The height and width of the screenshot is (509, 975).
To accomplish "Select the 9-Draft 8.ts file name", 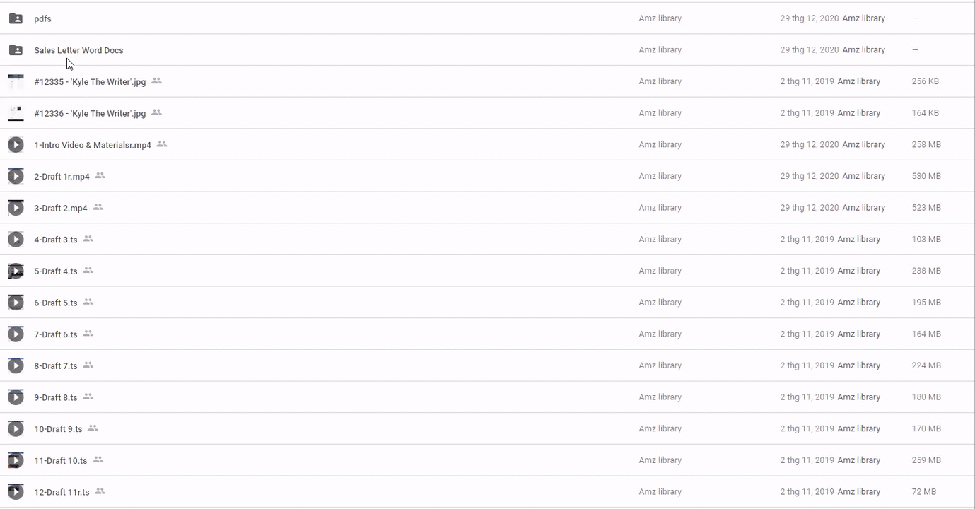I will click(56, 397).
